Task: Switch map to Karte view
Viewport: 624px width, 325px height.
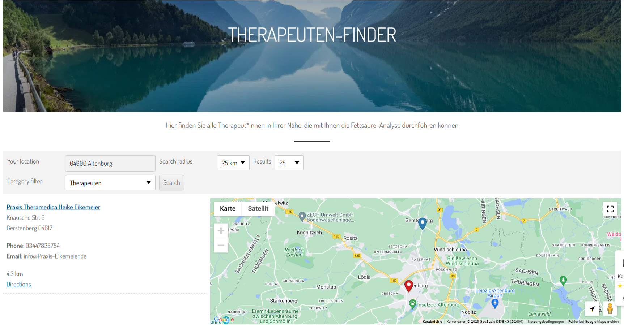Action: [228, 209]
